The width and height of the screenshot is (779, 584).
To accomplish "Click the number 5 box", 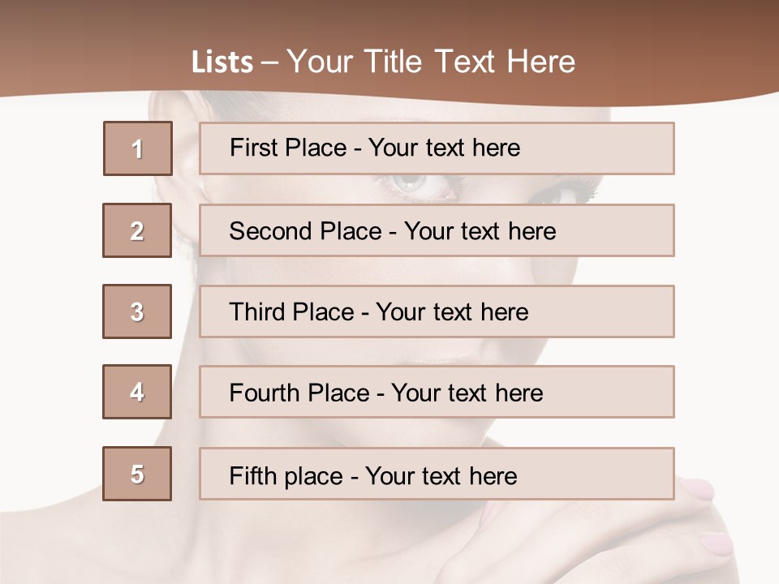I will click(137, 474).
